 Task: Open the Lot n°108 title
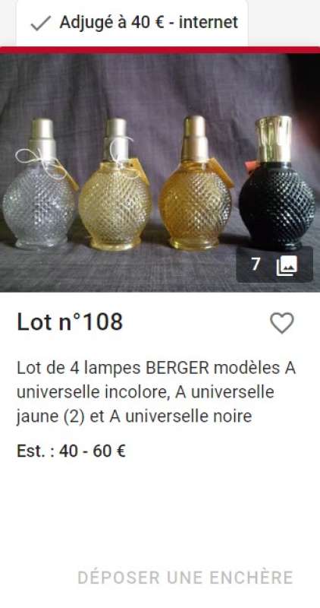click(x=70, y=321)
